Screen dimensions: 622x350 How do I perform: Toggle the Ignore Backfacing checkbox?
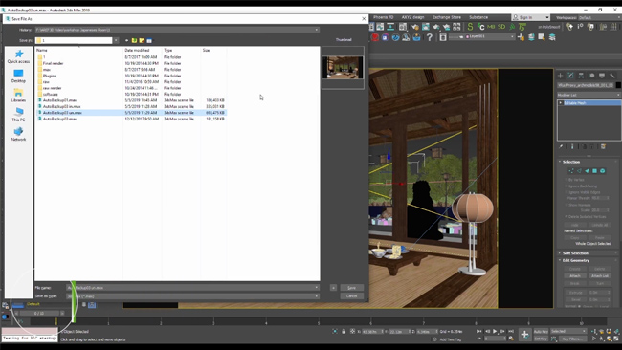pos(566,186)
